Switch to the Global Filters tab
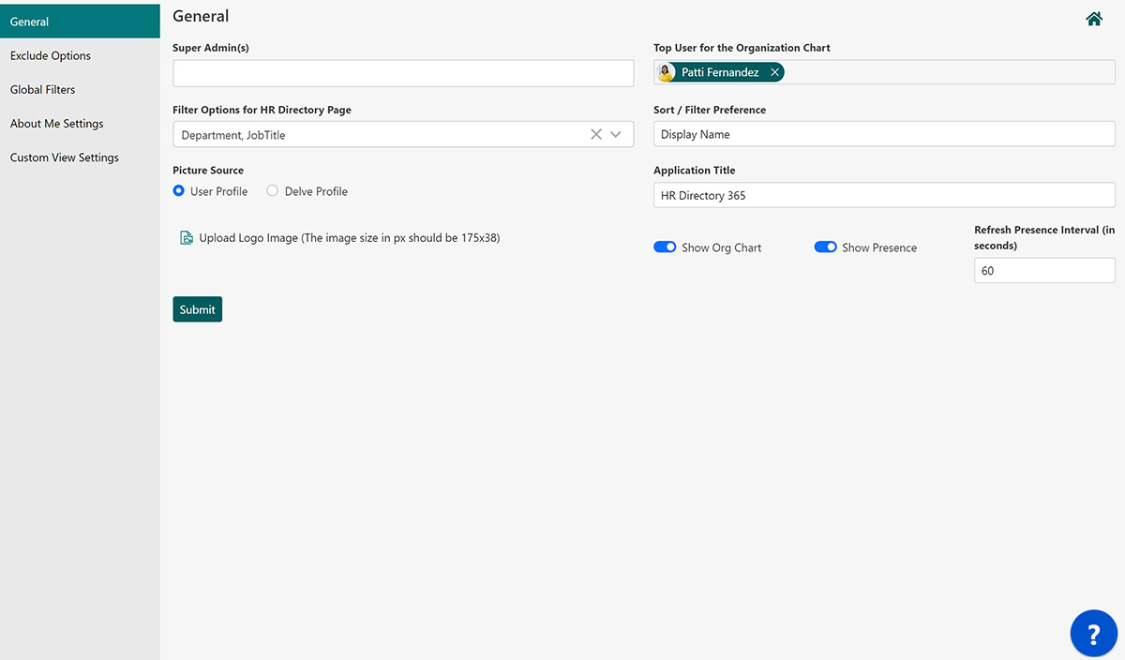1125x660 pixels. [x=43, y=90]
